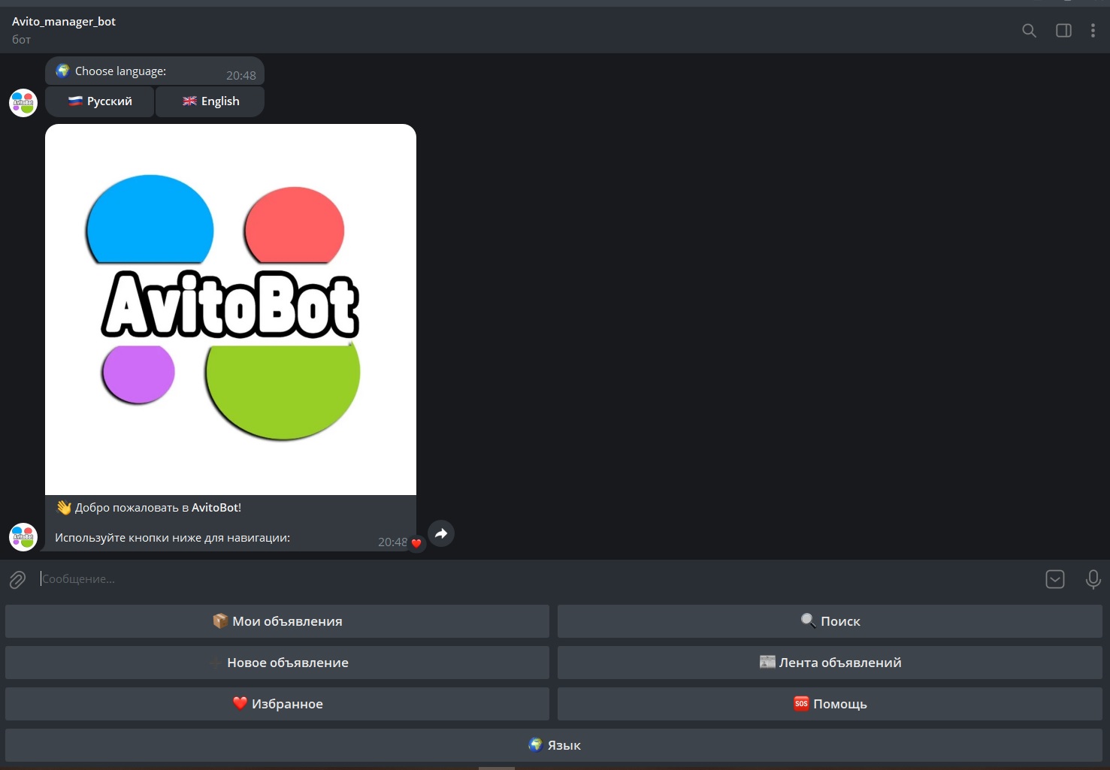Open the bot avatar beside welcome message
Screen dimensions: 1110x770
tap(23, 537)
